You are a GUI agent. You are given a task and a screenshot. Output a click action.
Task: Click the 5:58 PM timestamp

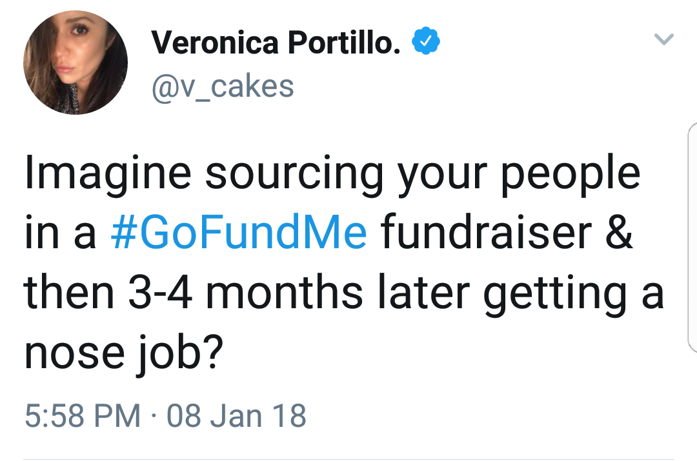pyautogui.click(x=83, y=416)
